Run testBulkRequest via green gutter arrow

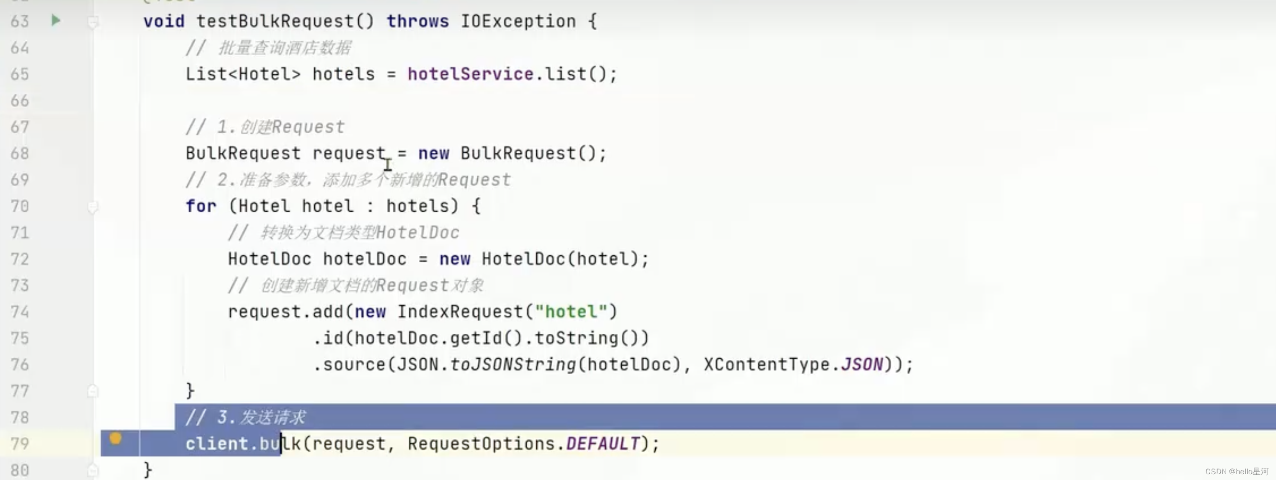tap(56, 20)
